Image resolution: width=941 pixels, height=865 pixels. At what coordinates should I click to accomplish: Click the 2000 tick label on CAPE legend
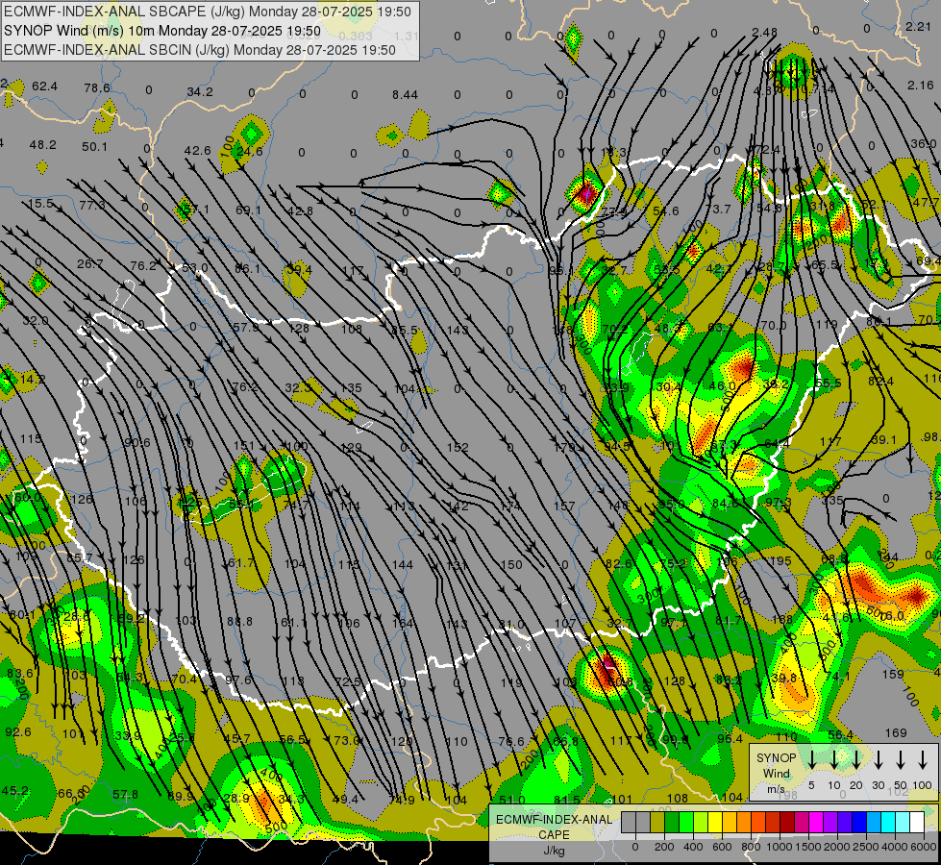pos(837,847)
